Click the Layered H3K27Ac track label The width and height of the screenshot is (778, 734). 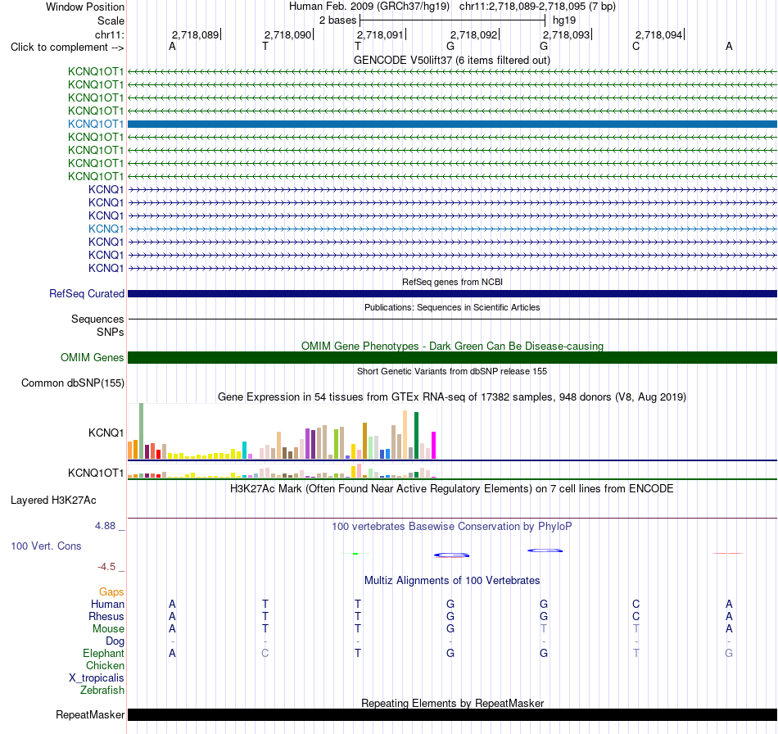(53, 501)
